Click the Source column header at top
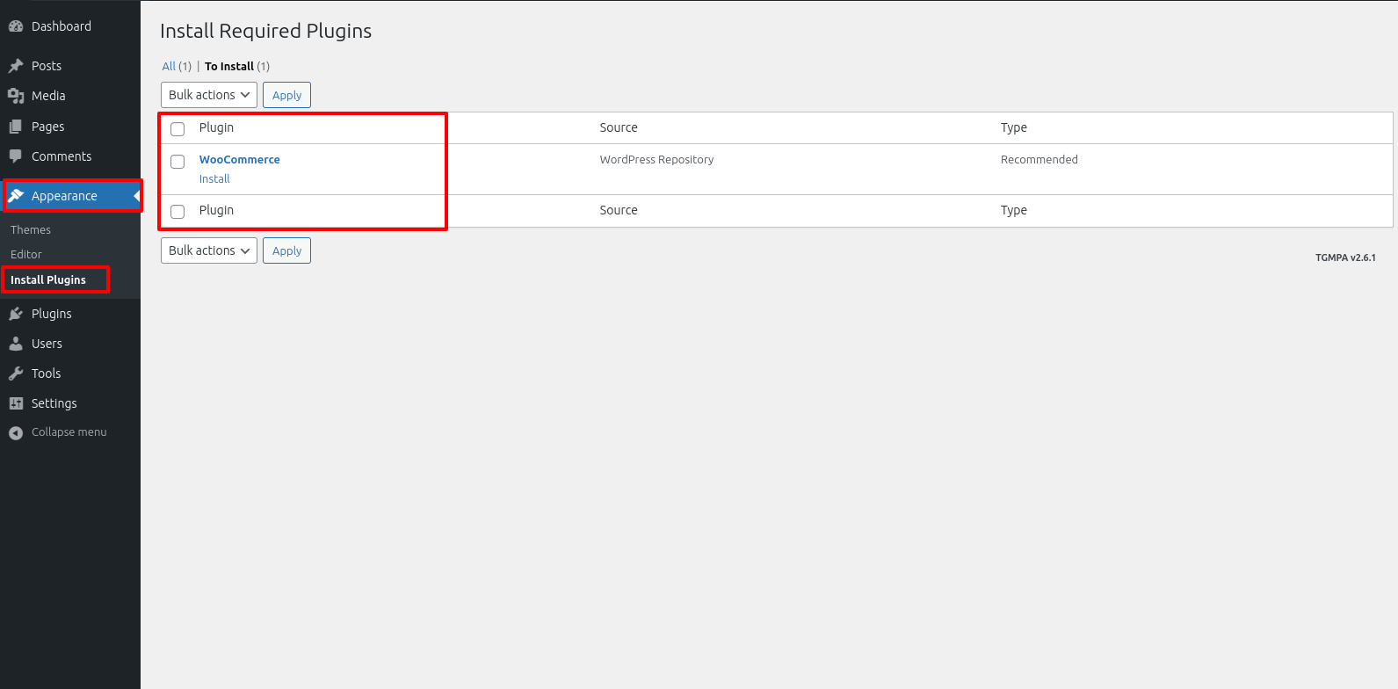This screenshot has width=1398, height=689. click(x=619, y=127)
